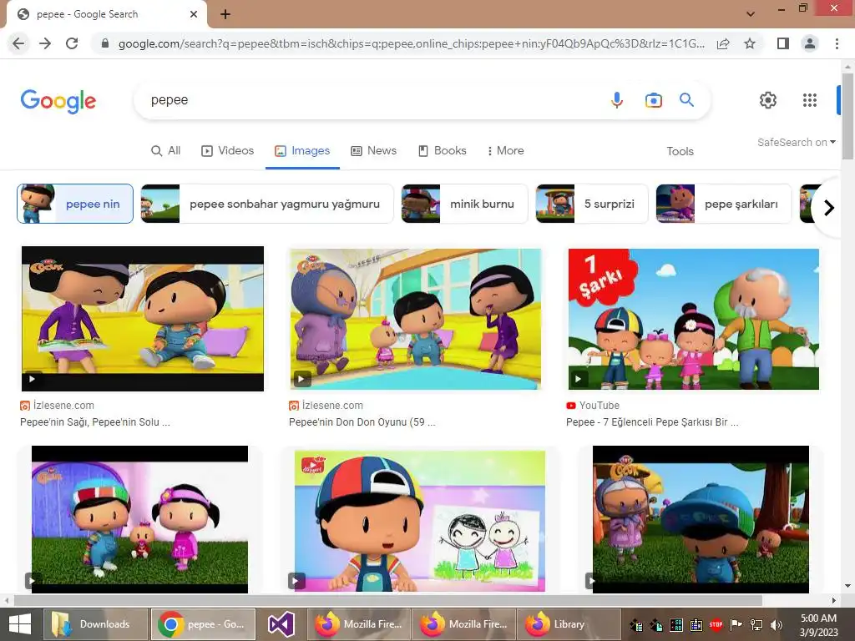Open thumbnail with grandma on yellow sofa
Image resolution: width=855 pixels, height=641 pixels.
416,319
